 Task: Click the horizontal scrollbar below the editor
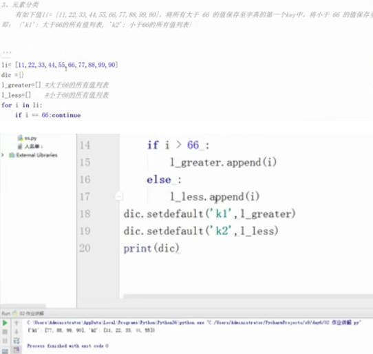248,296
